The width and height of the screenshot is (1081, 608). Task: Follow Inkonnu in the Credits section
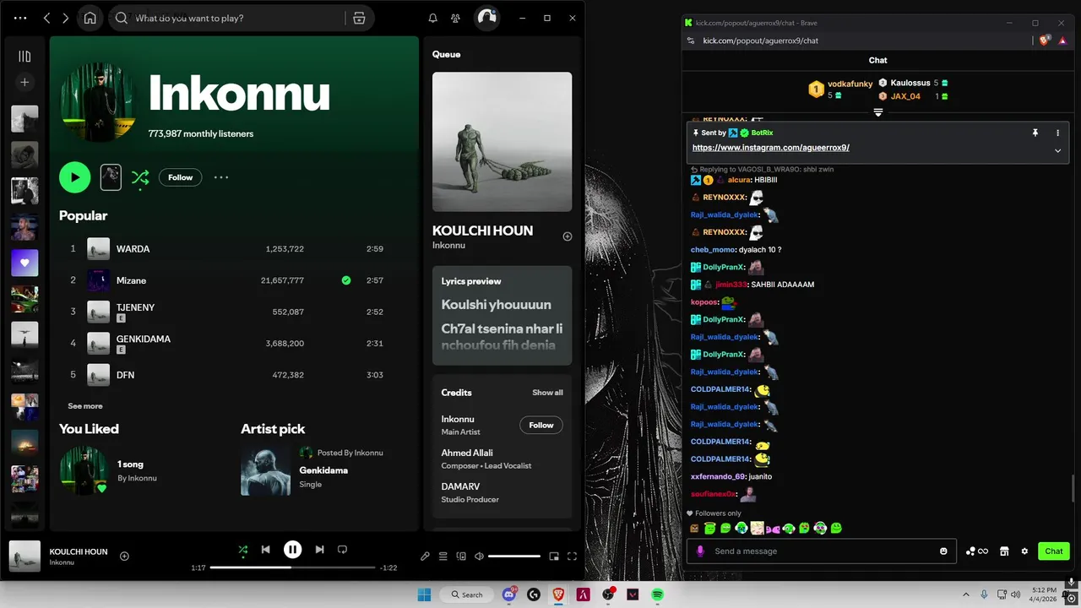541,425
